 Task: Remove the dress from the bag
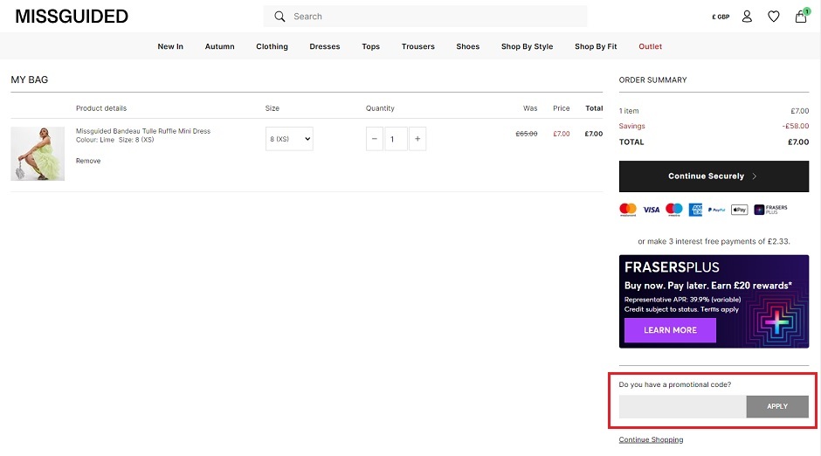pyautogui.click(x=88, y=161)
